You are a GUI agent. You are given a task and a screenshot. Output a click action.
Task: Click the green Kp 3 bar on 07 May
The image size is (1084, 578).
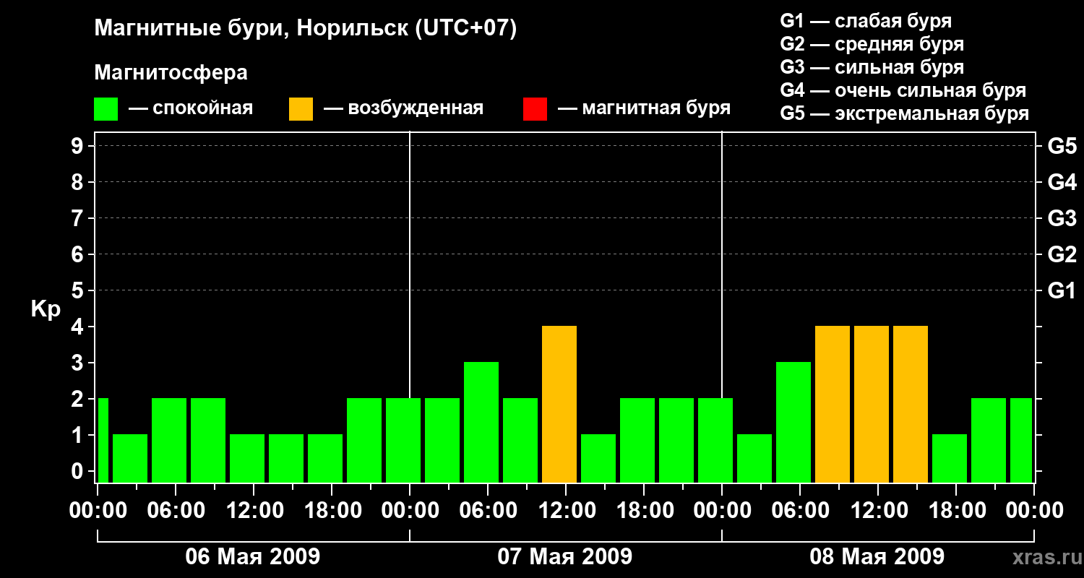click(481, 422)
